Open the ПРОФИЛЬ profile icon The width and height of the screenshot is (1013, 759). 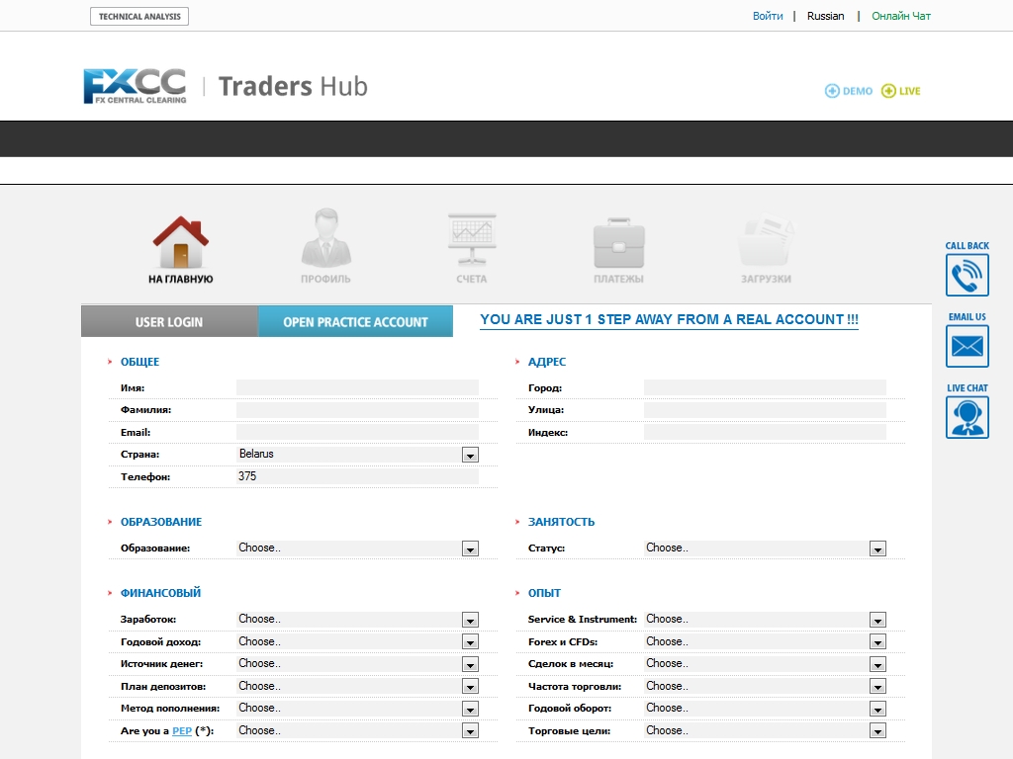pyautogui.click(x=325, y=240)
